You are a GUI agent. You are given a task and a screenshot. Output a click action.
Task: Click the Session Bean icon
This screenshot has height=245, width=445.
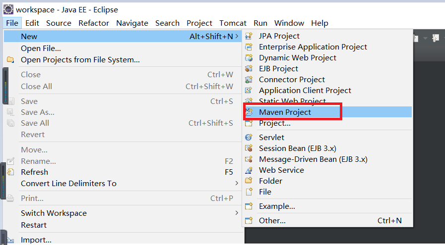point(249,148)
